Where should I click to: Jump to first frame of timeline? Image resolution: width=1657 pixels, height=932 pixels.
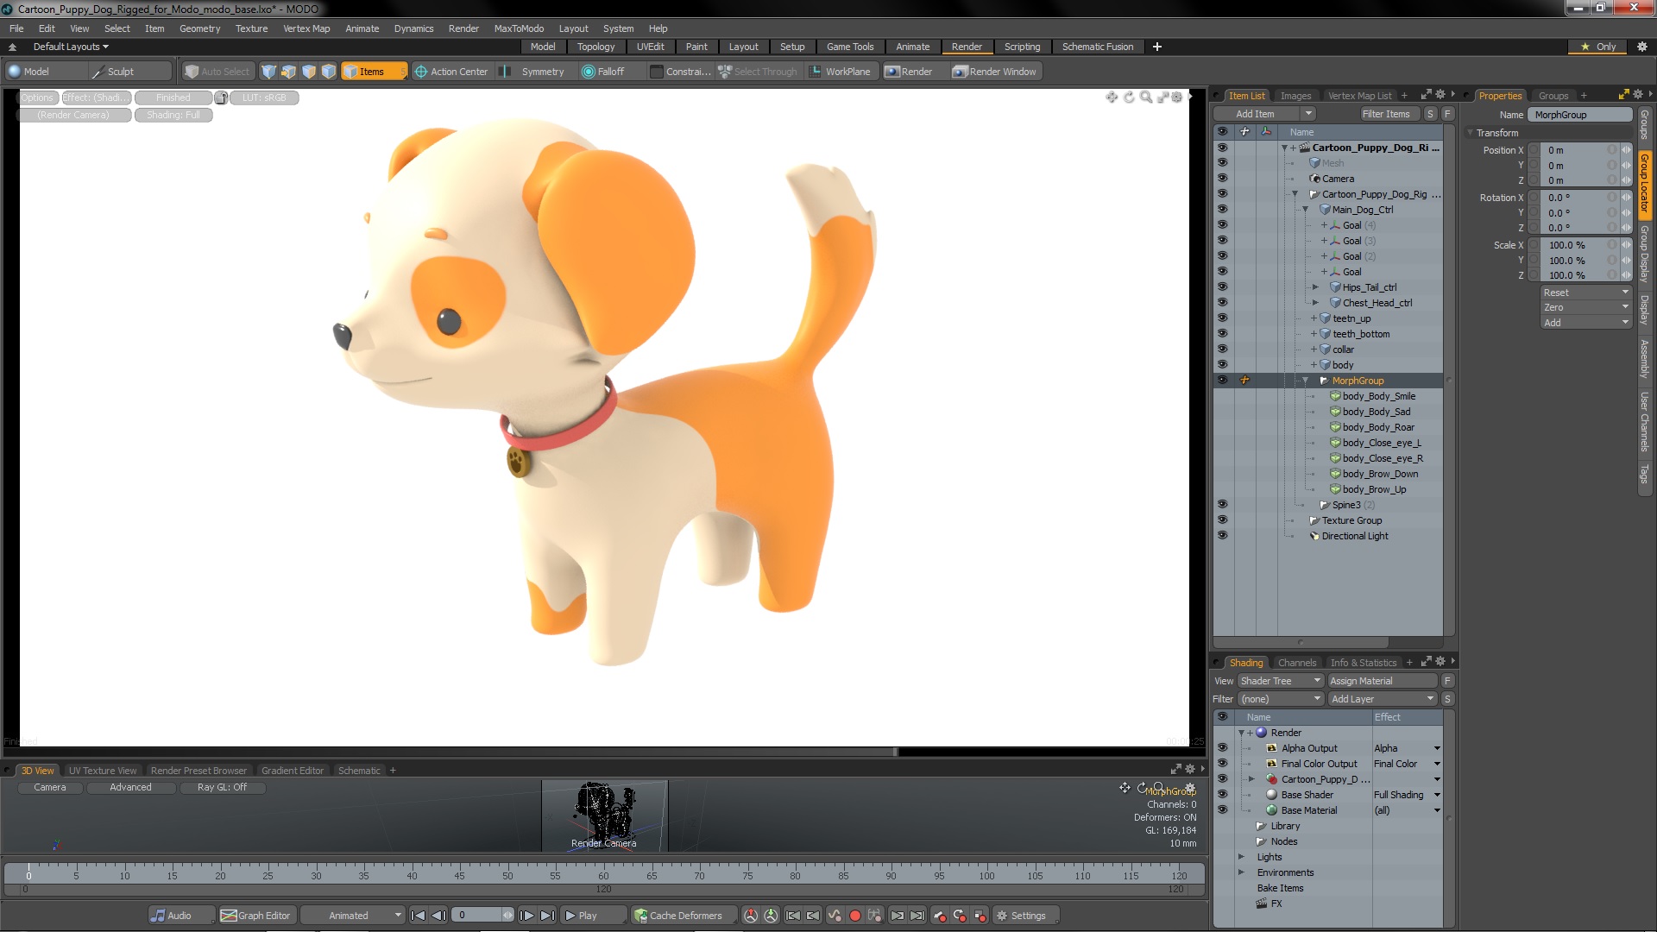coord(419,916)
